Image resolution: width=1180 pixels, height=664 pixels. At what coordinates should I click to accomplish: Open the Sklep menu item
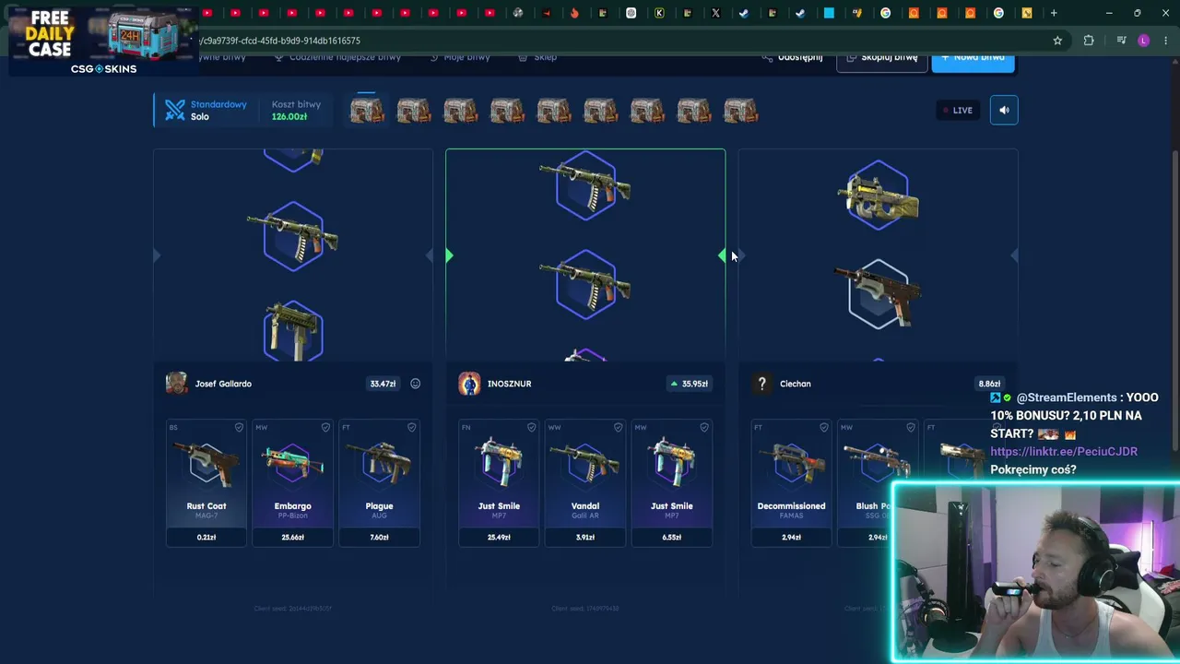(x=537, y=57)
